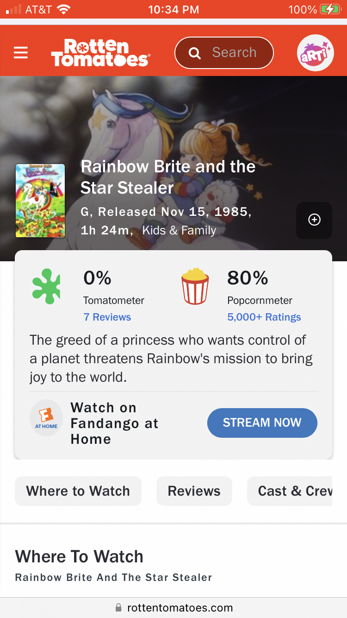Viewport: 347px width, 618px height.
Task: Tap the Rotten Tomatoes logo
Action: point(100,53)
